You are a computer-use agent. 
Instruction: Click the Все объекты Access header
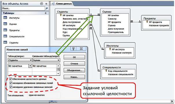(x=15, y=4)
